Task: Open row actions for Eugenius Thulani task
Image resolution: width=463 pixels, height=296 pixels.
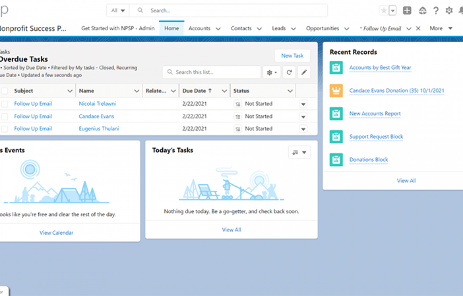Action: pos(303,130)
